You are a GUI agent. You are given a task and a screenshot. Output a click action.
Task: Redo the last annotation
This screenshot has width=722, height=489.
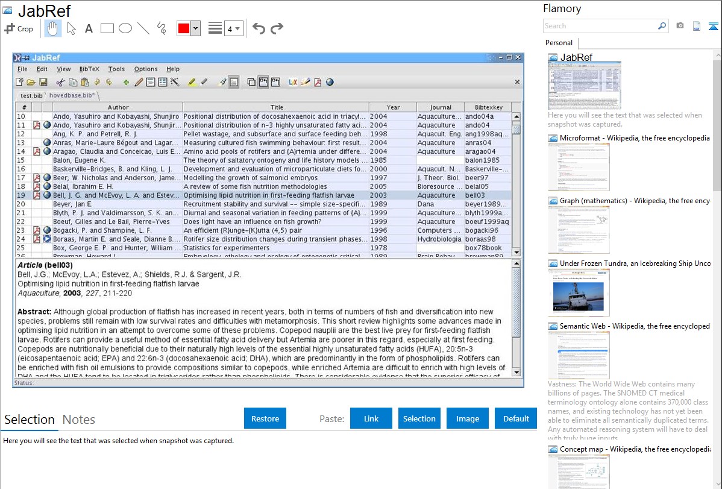pyautogui.click(x=277, y=28)
